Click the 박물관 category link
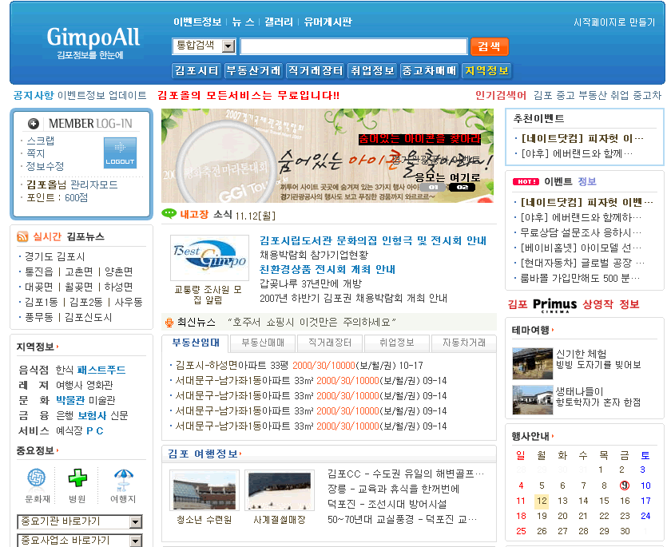667x547 pixels. pos(70,400)
